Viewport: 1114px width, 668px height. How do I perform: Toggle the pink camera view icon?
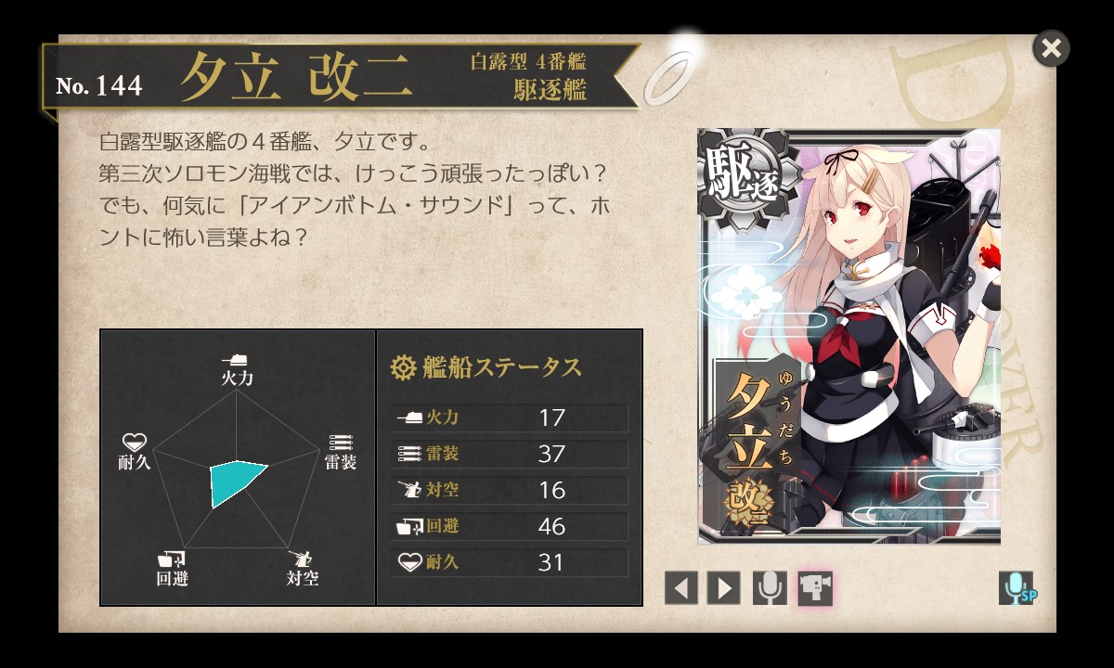[815, 588]
